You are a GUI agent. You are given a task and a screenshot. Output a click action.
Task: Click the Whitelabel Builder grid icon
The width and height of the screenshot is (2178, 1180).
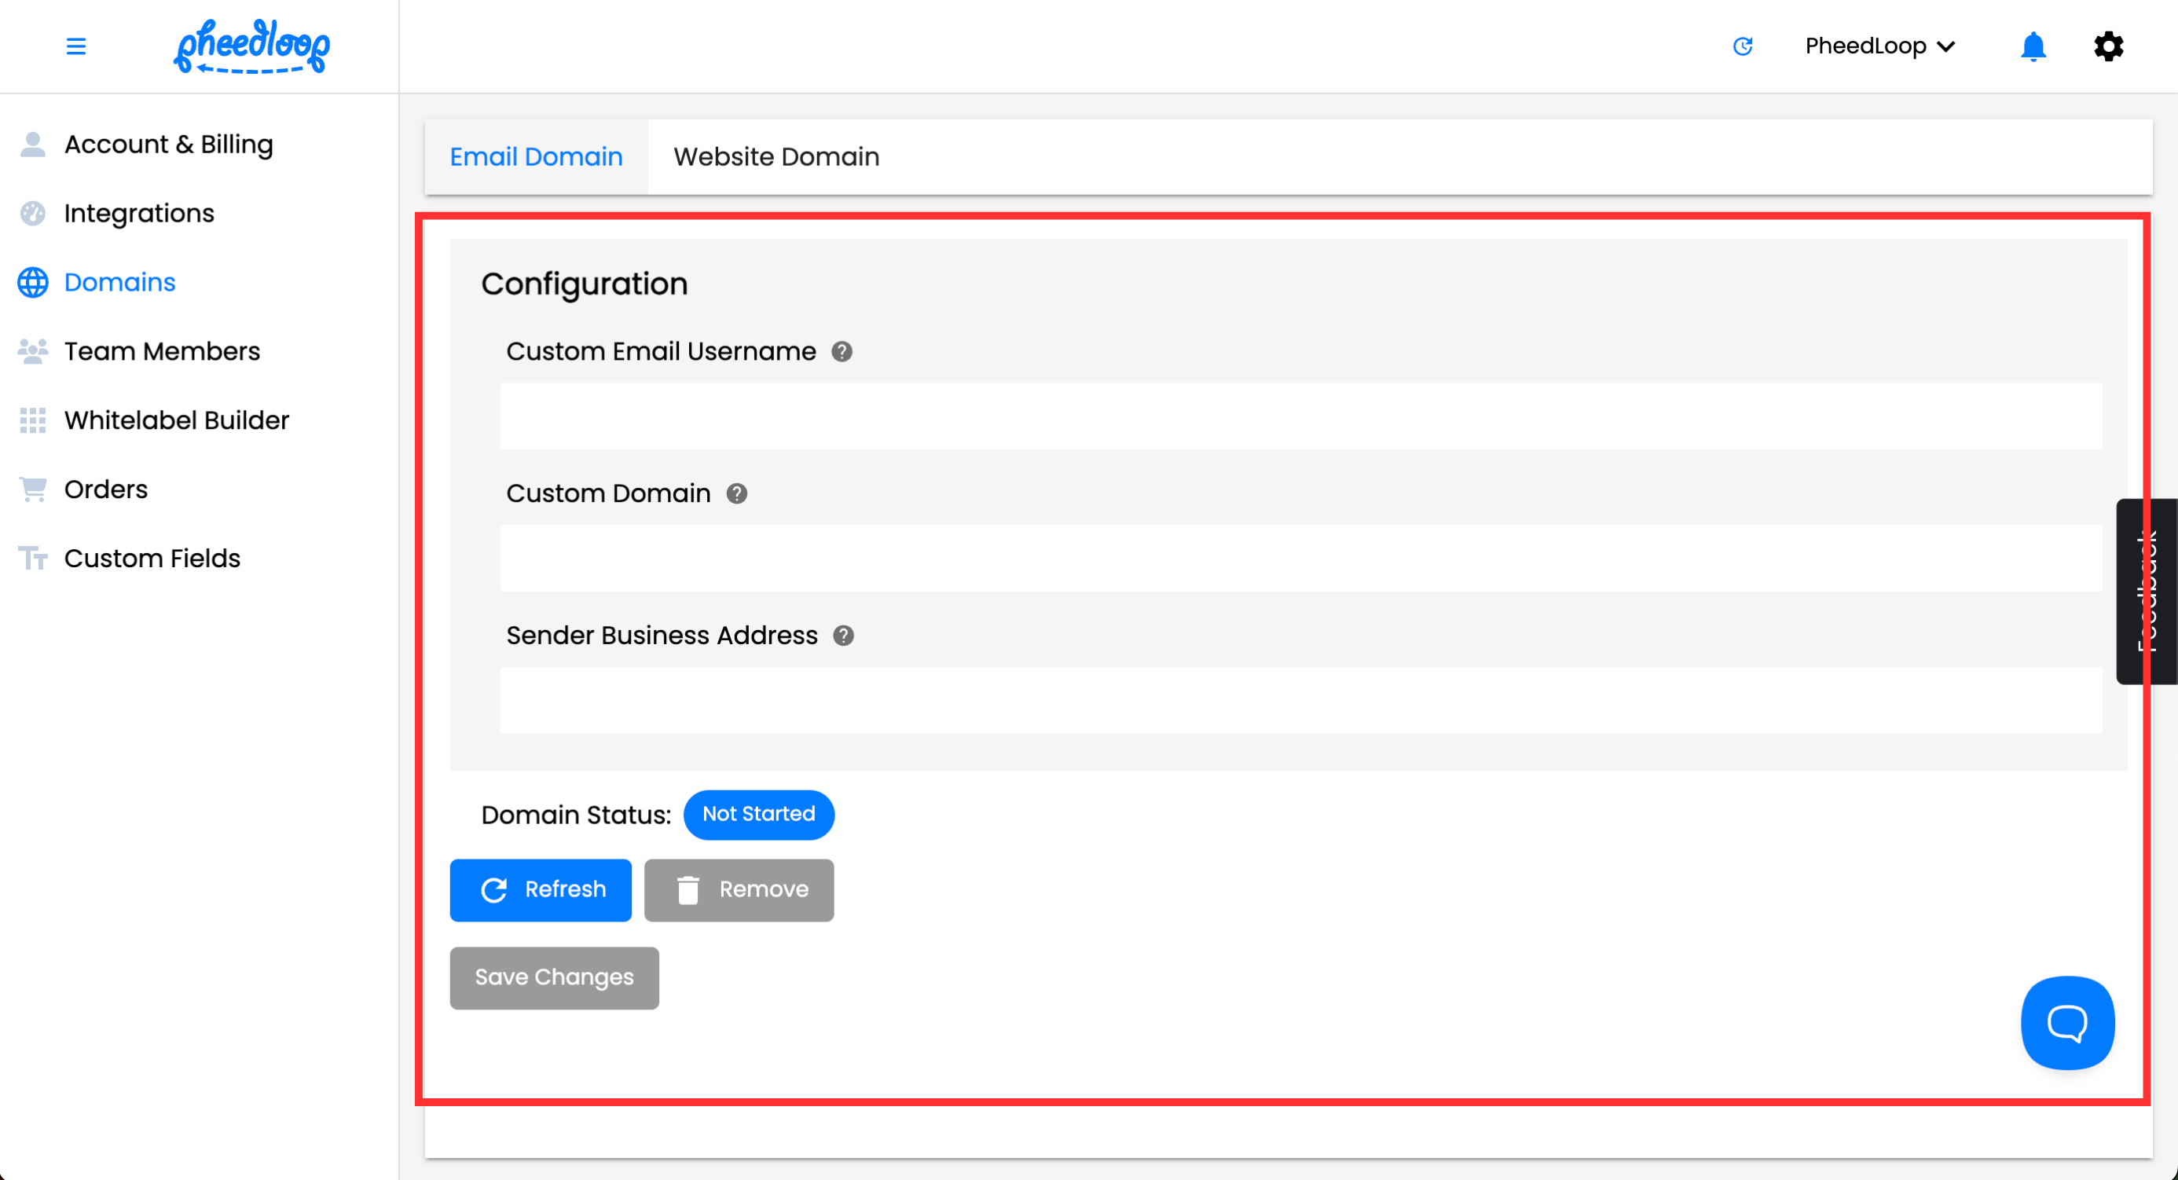[33, 420]
